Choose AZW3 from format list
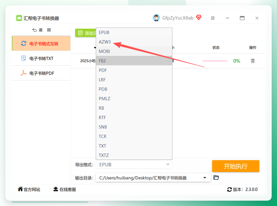Viewport: 277px width, 206px height. point(134,42)
